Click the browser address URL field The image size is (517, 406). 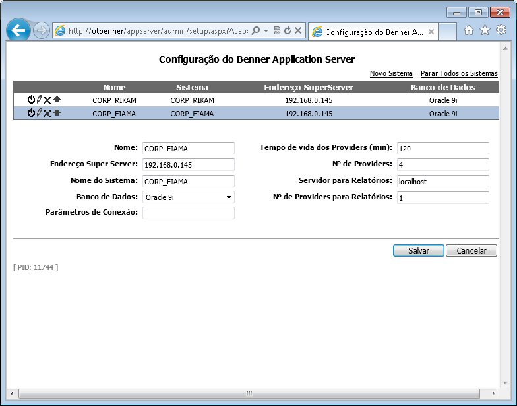tap(158, 31)
